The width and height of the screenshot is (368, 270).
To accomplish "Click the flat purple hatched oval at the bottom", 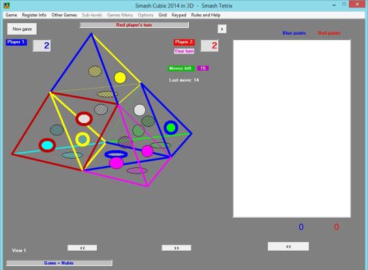I will point(137,171).
